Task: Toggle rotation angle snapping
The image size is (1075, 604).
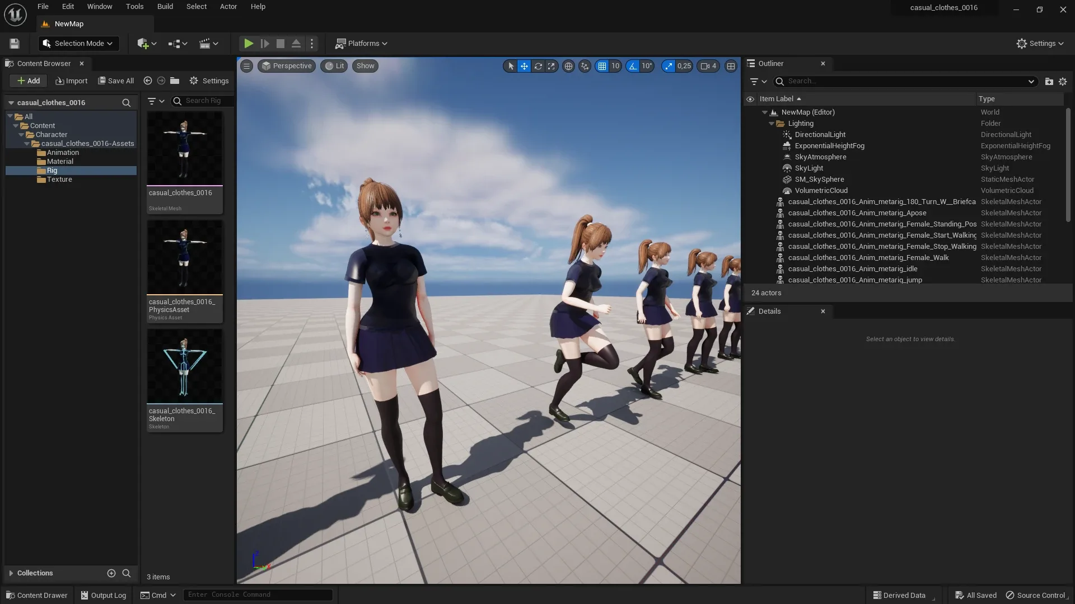Action: pyautogui.click(x=633, y=66)
